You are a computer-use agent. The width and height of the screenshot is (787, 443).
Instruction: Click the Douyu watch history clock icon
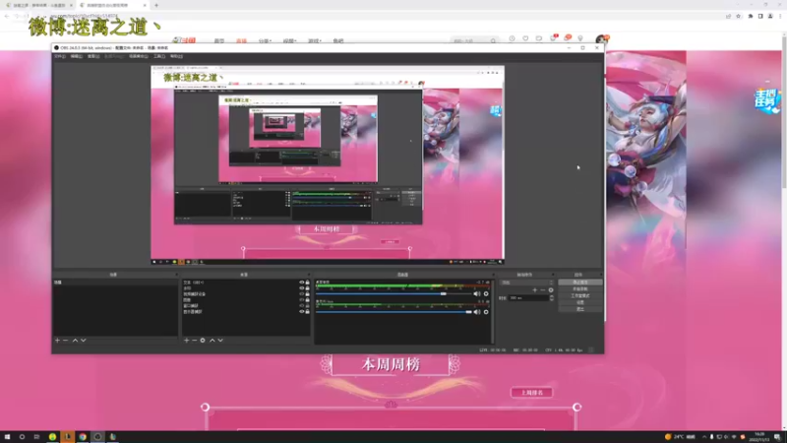512,38
